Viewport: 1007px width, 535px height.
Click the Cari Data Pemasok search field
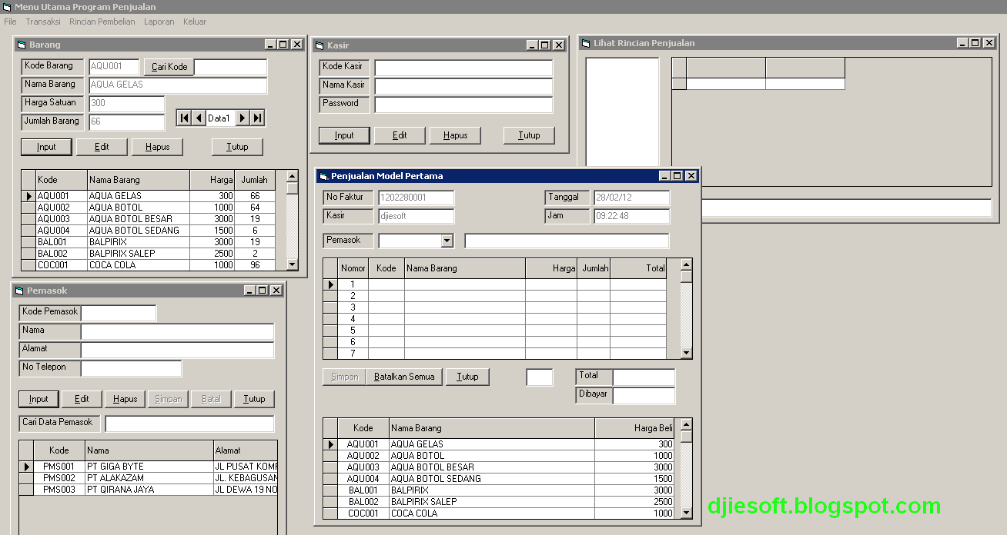click(189, 424)
